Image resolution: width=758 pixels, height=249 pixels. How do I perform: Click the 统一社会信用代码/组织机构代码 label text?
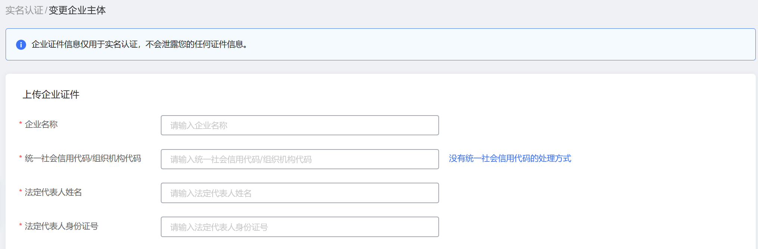coord(83,158)
